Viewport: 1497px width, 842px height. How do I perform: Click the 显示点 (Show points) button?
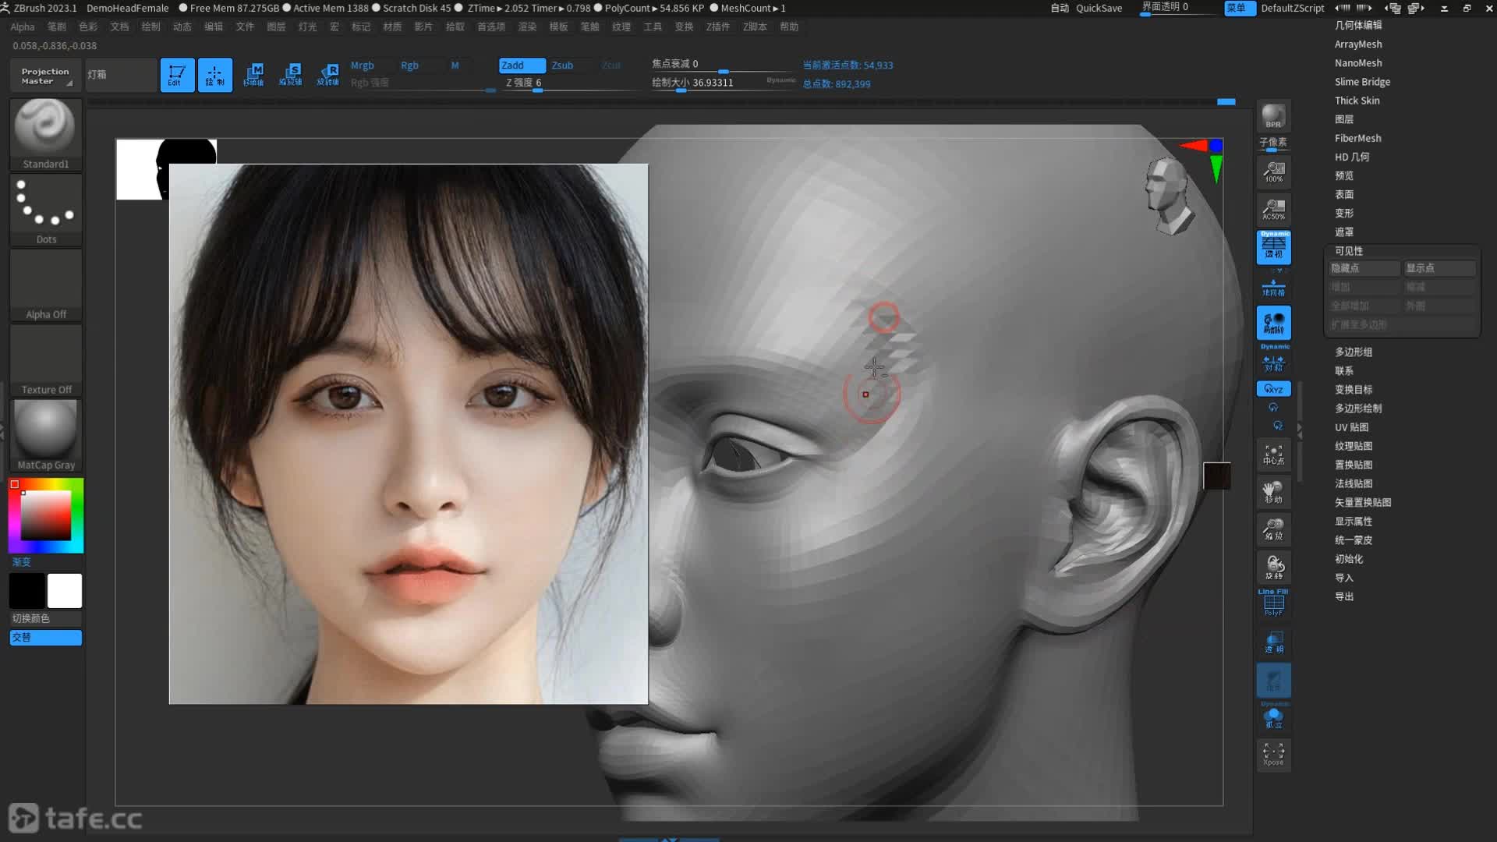tap(1439, 268)
